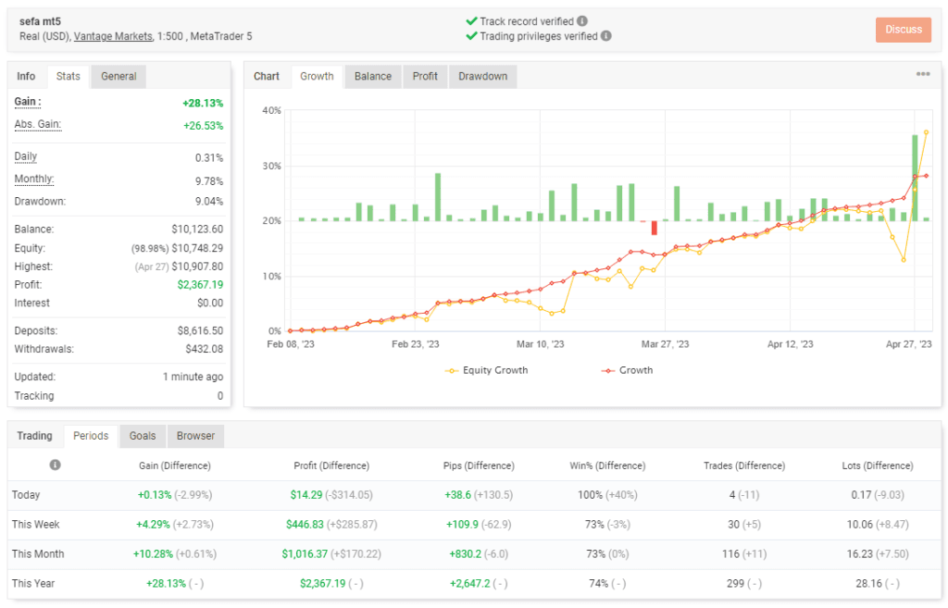Click green checkmark next to Trading privileges verified

(x=471, y=36)
